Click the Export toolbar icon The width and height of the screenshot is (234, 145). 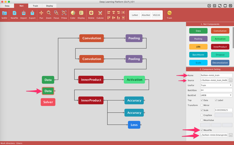[x=32, y=13]
